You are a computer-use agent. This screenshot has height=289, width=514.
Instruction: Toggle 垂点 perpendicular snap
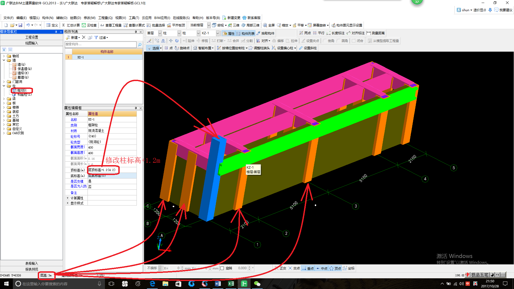(308, 268)
